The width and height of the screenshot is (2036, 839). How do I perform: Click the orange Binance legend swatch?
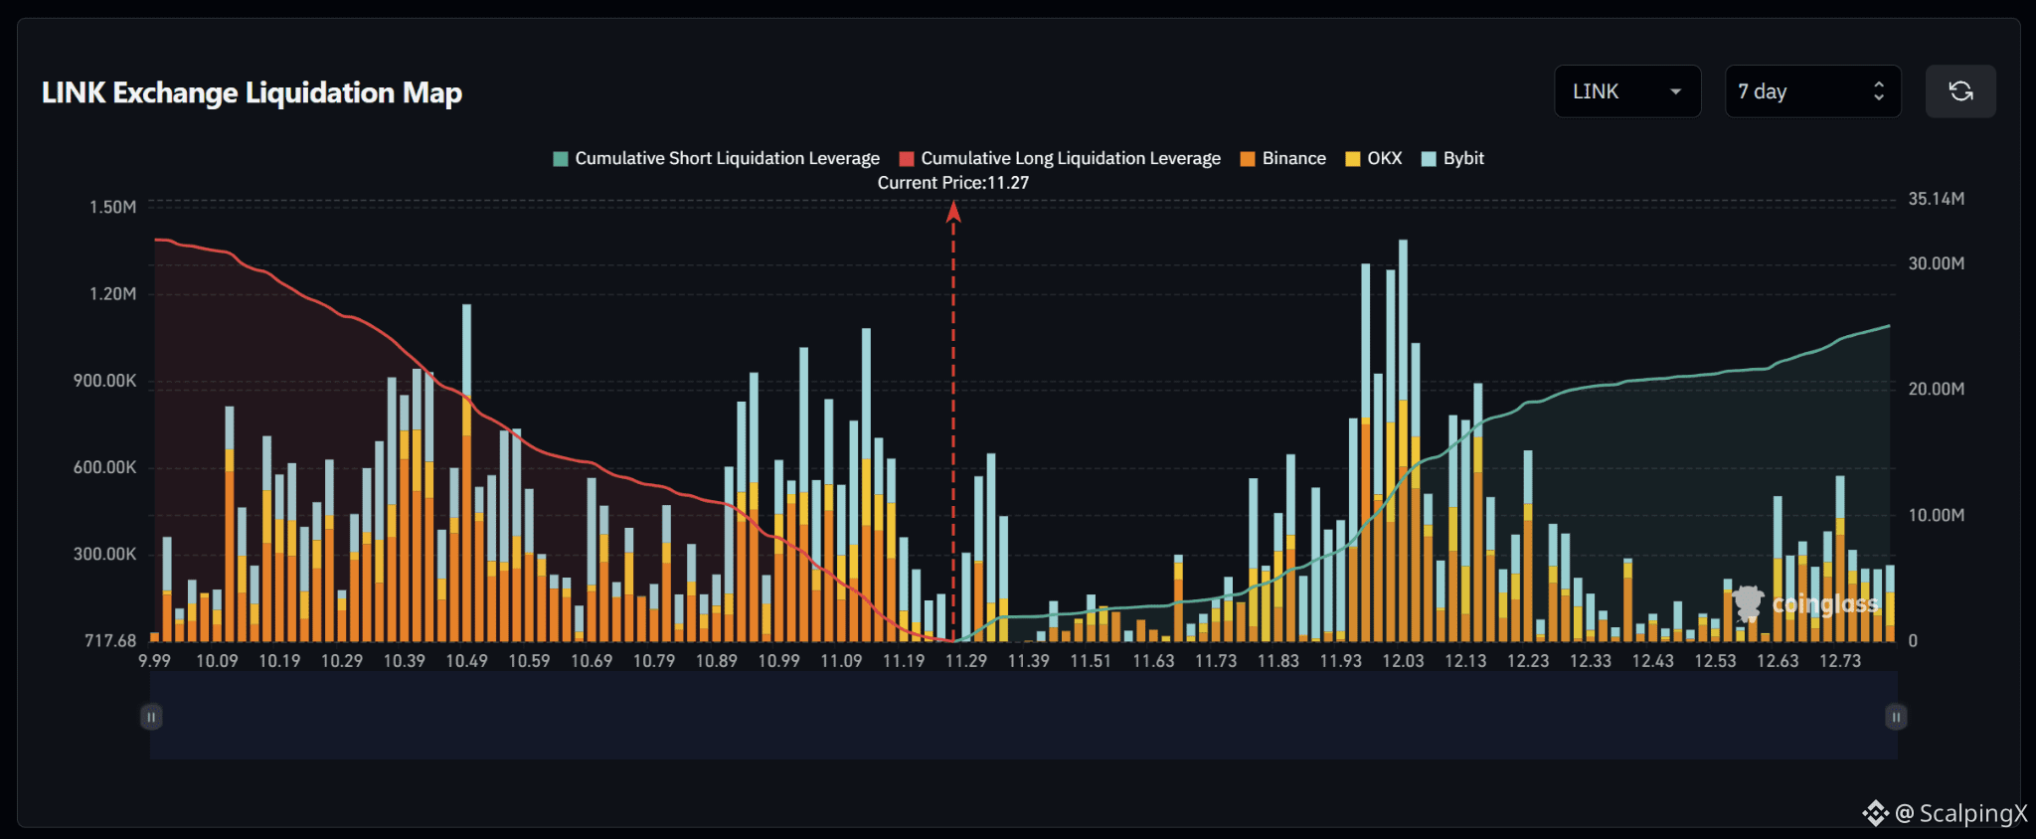point(1248,159)
